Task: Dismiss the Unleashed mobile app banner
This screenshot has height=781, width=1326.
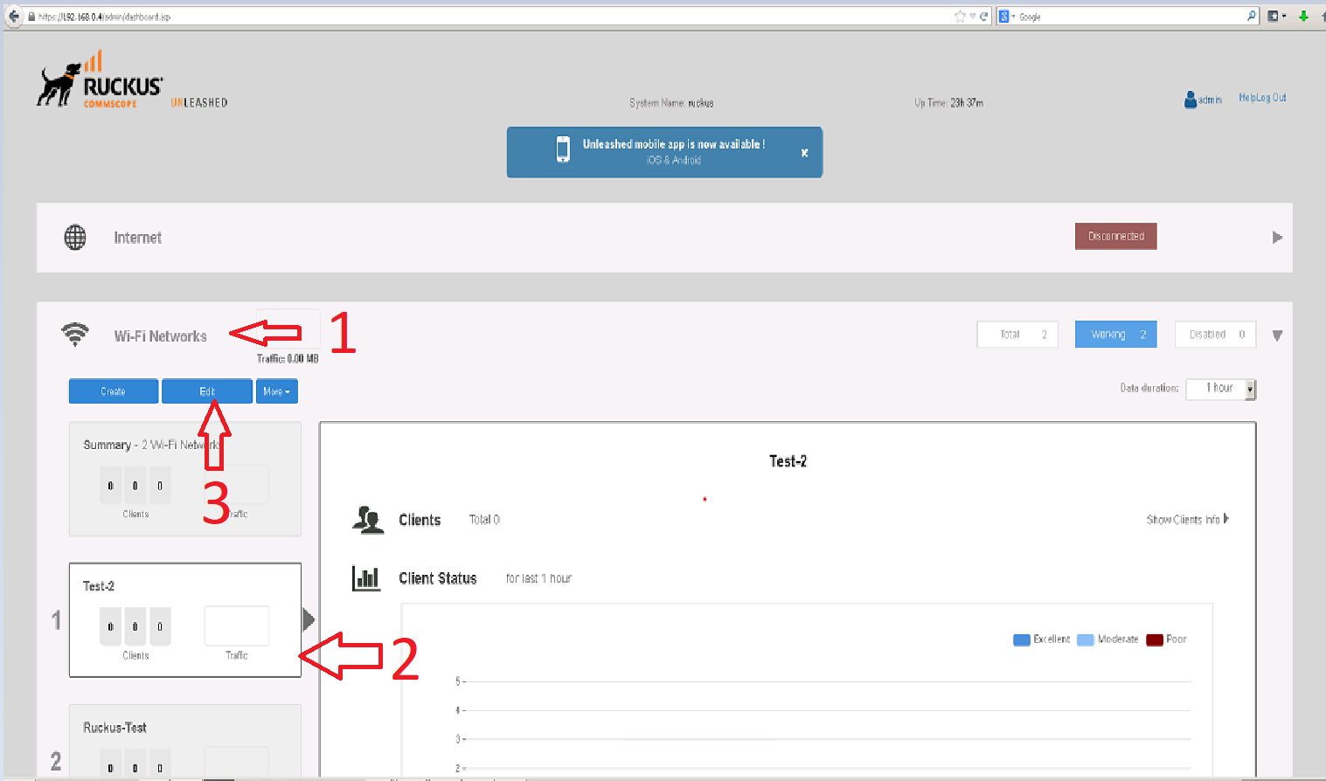Action: [804, 153]
